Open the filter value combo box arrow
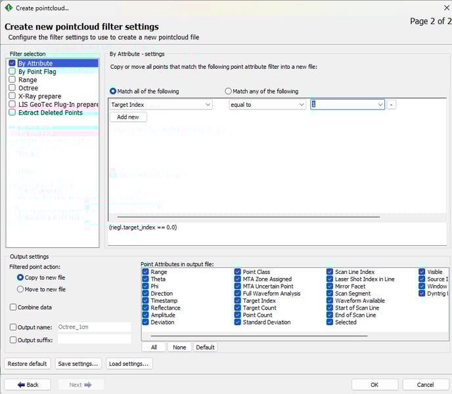The height and width of the screenshot is (394, 452). tap(380, 104)
